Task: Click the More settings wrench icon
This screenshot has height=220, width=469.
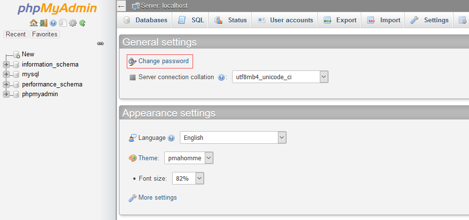Action: 133,198
